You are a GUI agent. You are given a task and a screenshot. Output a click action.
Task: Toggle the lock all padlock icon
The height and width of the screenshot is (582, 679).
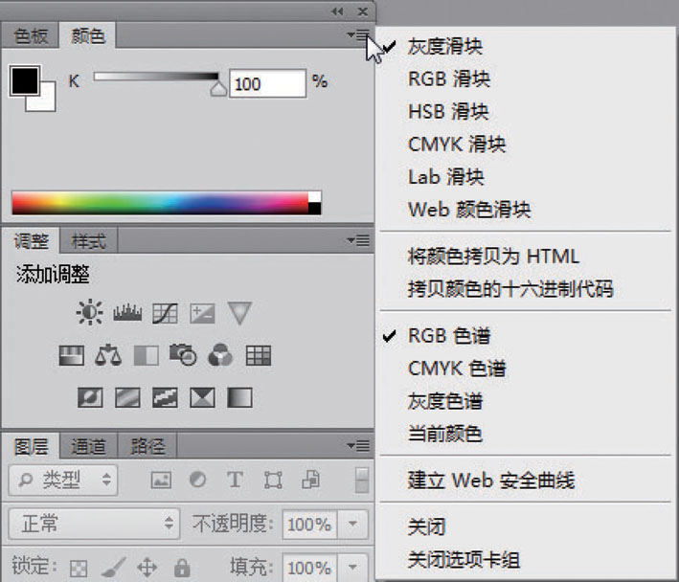181,568
